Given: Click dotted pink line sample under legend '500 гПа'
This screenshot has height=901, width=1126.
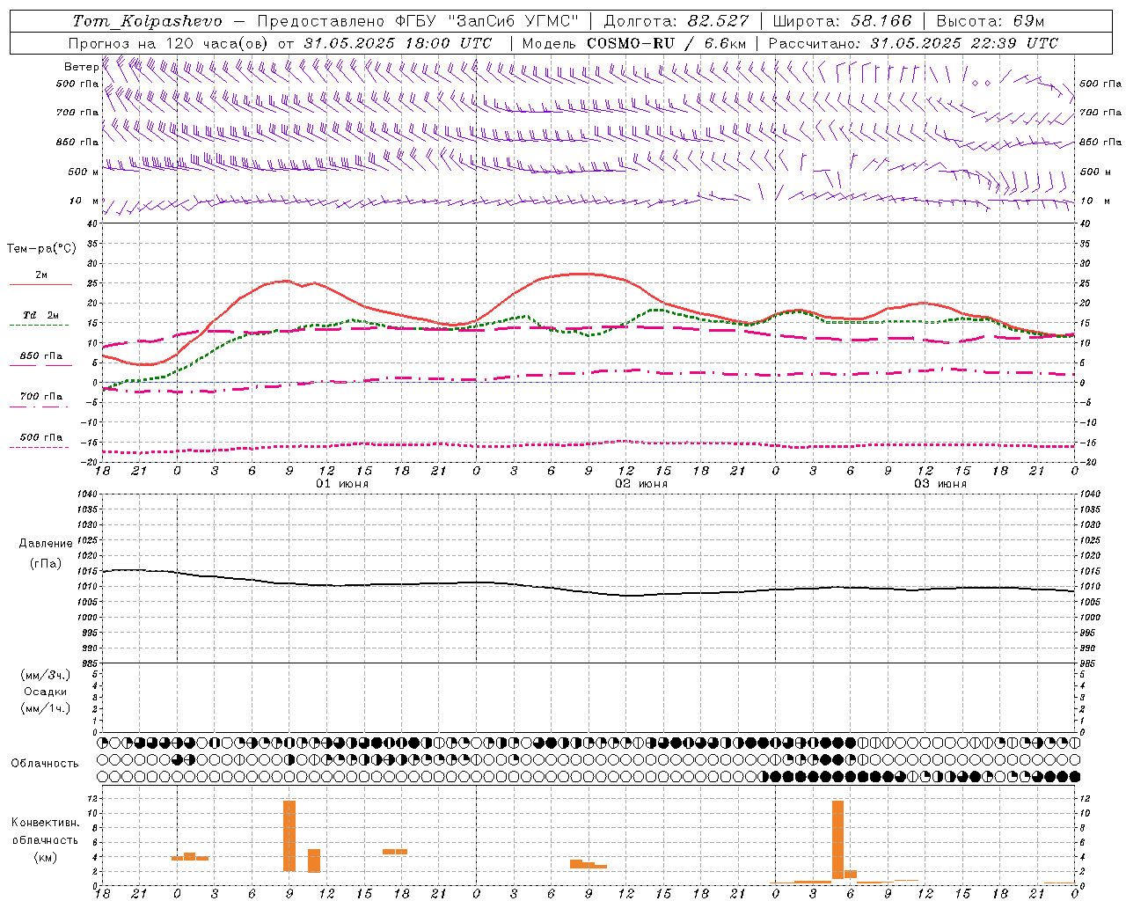Looking at the screenshot, I should pyautogui.click(x=39, y=447).
